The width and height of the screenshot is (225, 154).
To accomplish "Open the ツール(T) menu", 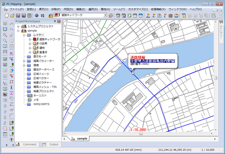I will point(119,9).
